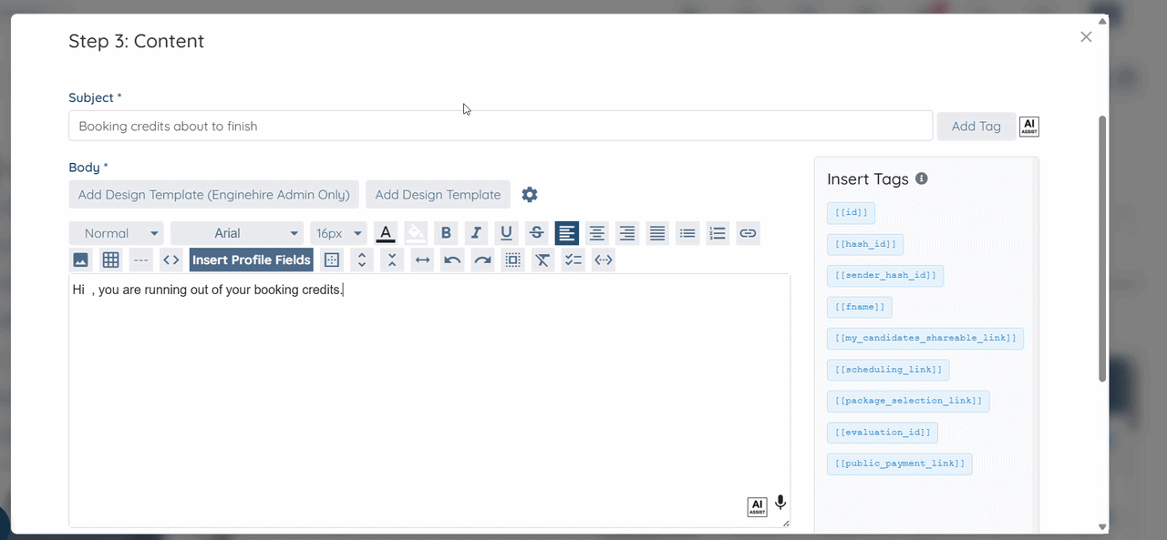Undo the last edit

[x=452, y=260]
